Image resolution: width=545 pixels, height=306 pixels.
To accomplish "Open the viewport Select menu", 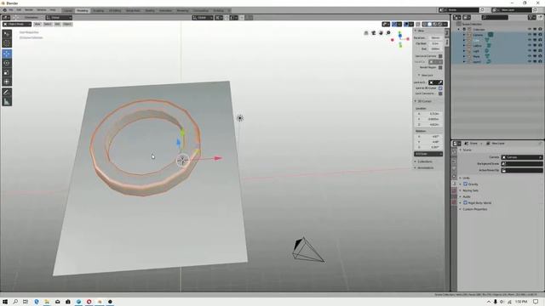I will pos(48,25).
